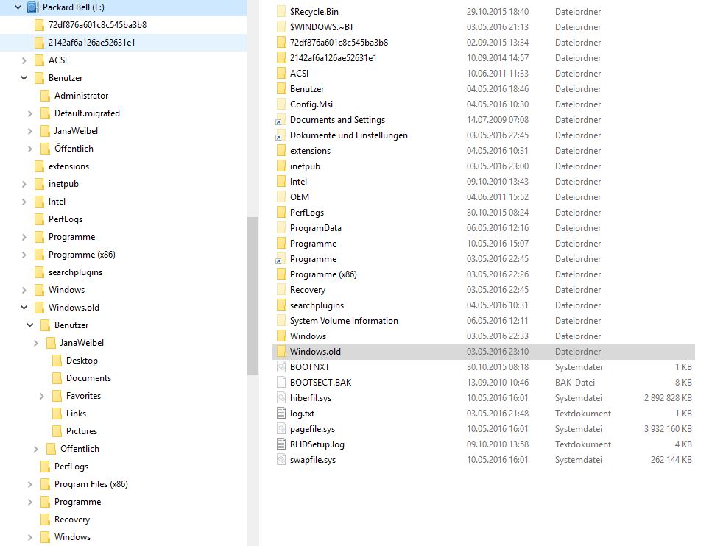Select the ACSI row in file list
Image resolution: width=709 pixels, height=546 pixels.
(484, 74)
